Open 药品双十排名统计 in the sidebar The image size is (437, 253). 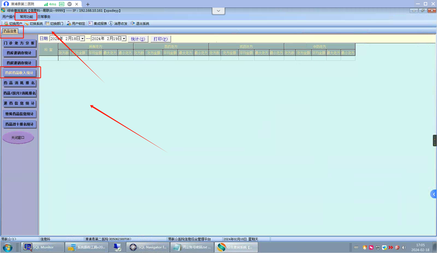(x=19, y=124)
